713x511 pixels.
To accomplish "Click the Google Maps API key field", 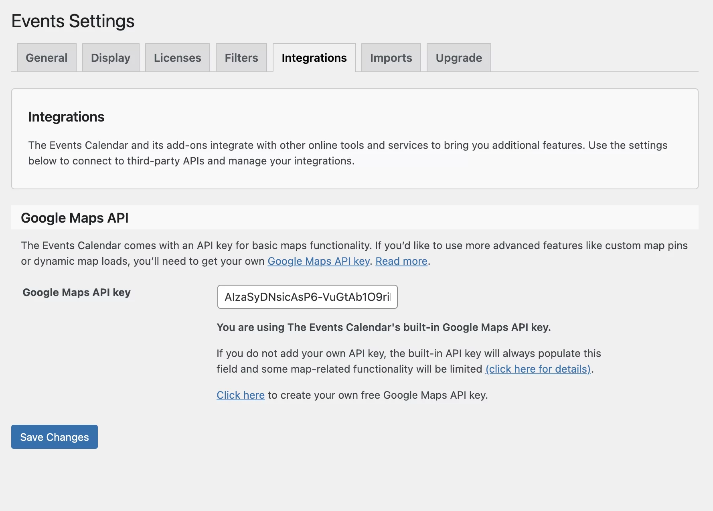I will pyautogui.click(x=307, y=297).
